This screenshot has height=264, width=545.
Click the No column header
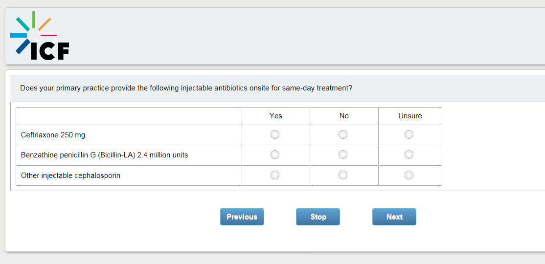344,116
